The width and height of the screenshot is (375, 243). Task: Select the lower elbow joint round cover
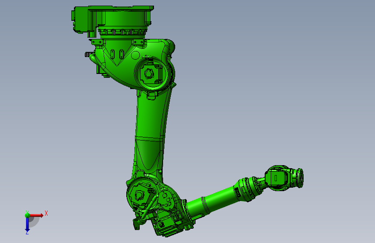click(141, 194)
